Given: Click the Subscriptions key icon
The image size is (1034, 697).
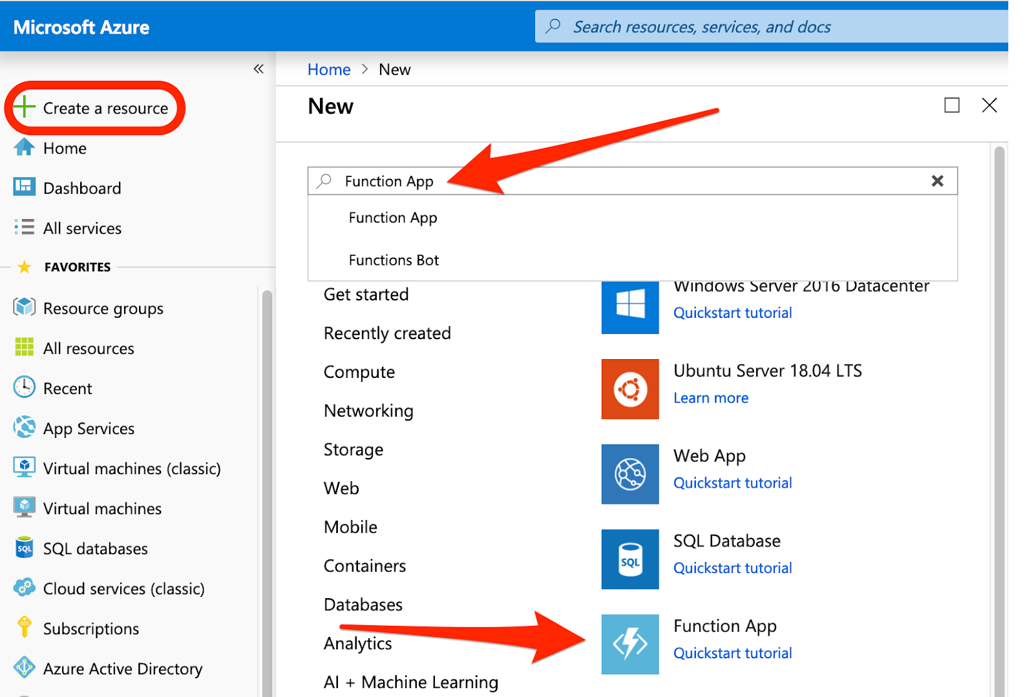Looking at the screenshot, I should (x=25, y=627).
